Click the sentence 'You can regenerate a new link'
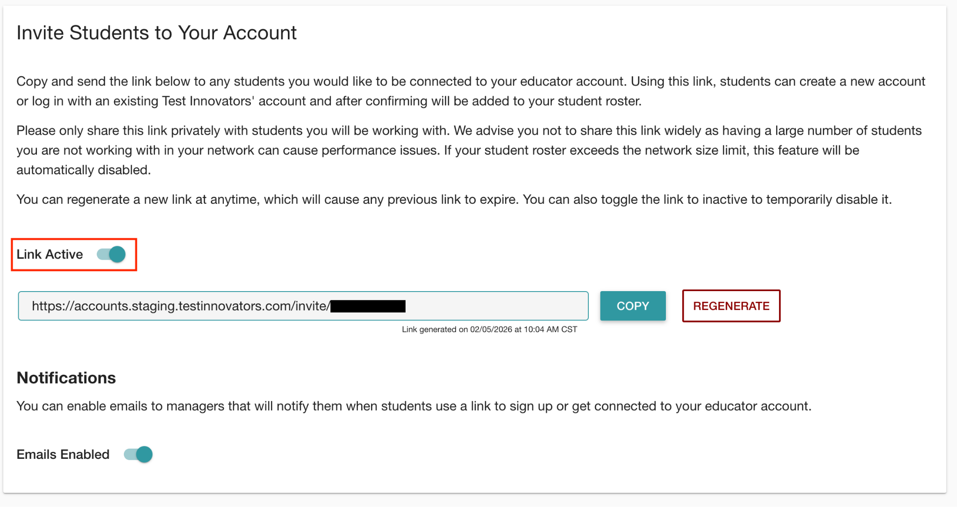This screenshot has width=957, height=507. pos(454,200)
